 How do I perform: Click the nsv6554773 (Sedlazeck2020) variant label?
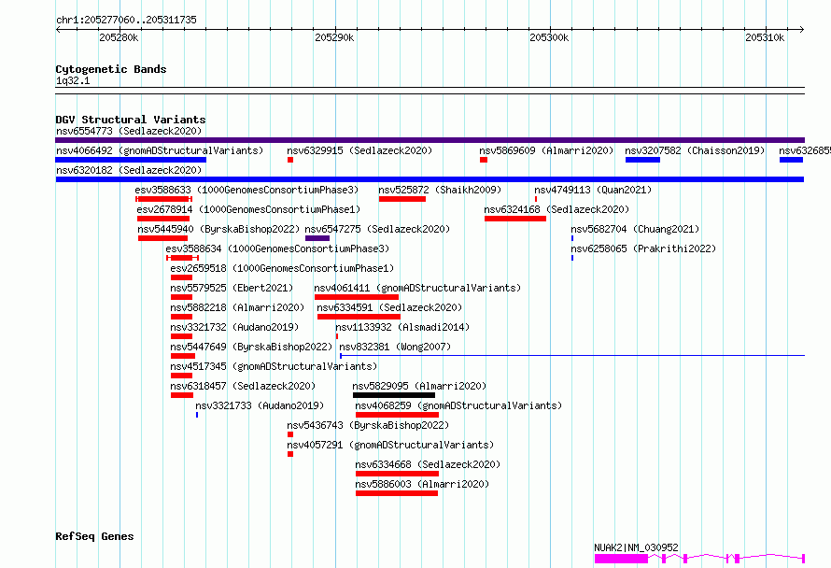pos(129,131)
